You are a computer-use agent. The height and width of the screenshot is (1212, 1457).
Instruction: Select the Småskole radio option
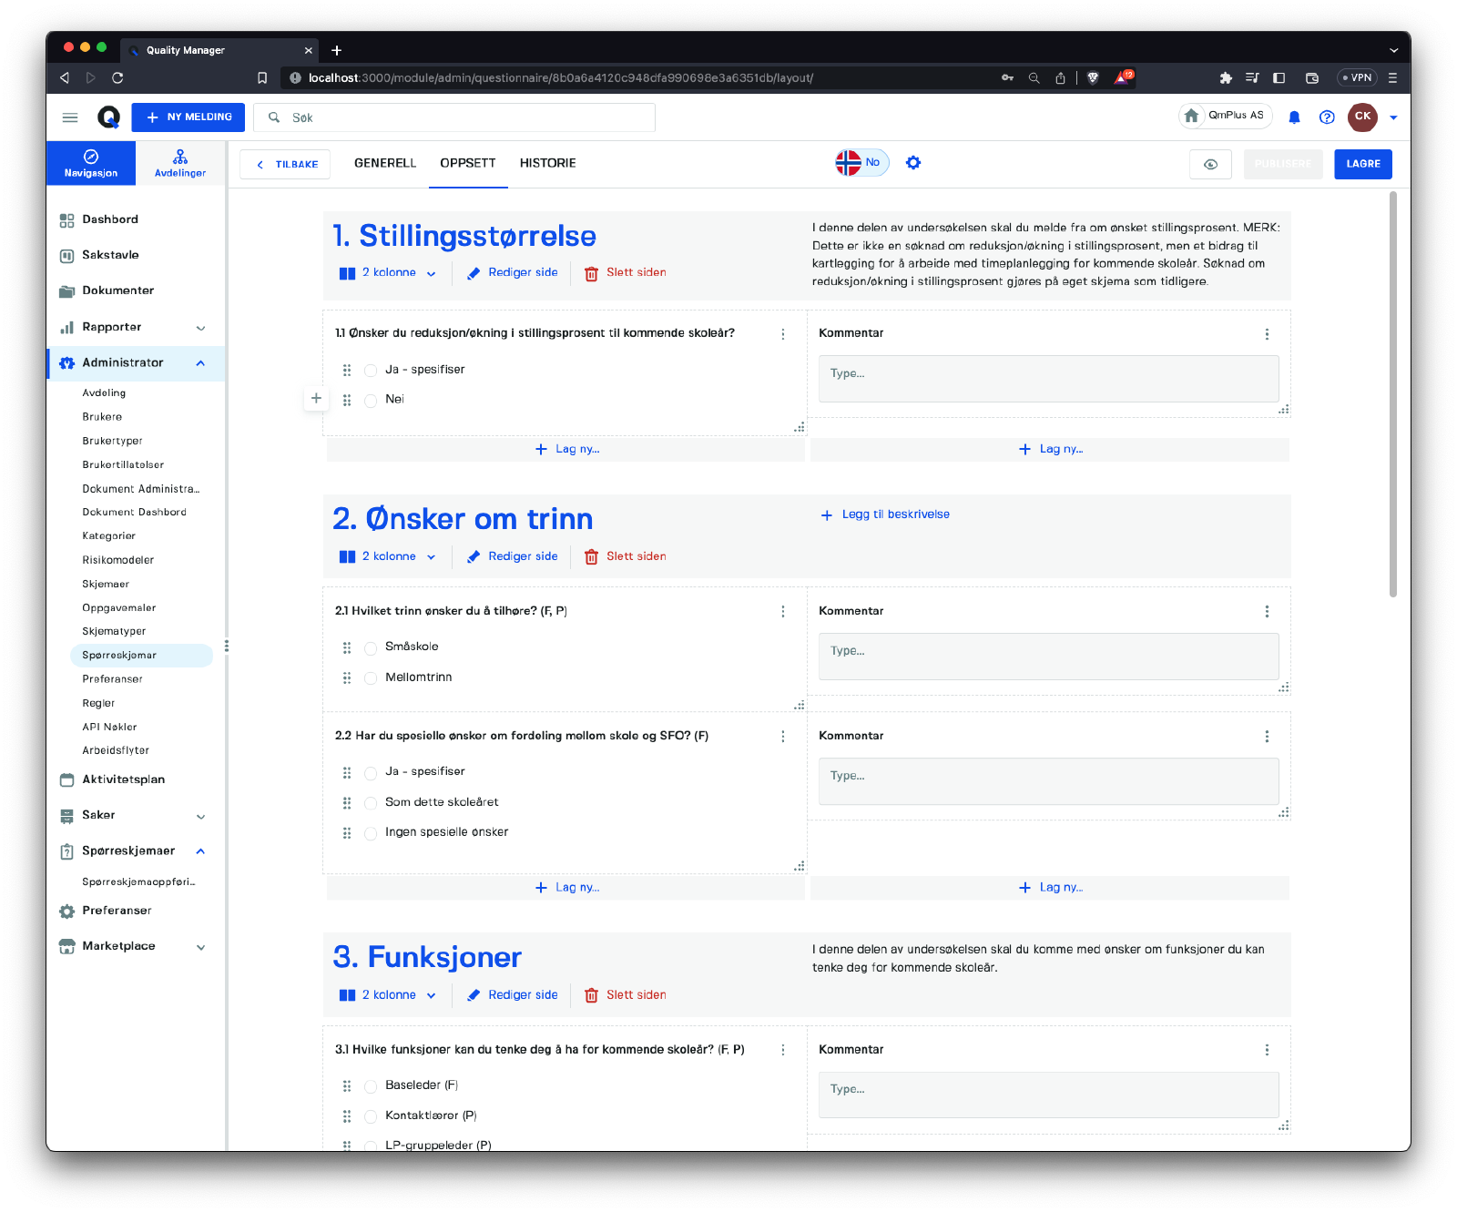point(371,648)
